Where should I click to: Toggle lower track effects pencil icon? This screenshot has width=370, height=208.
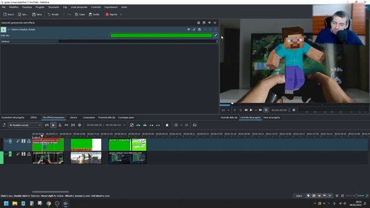click(x=18, y=154)
